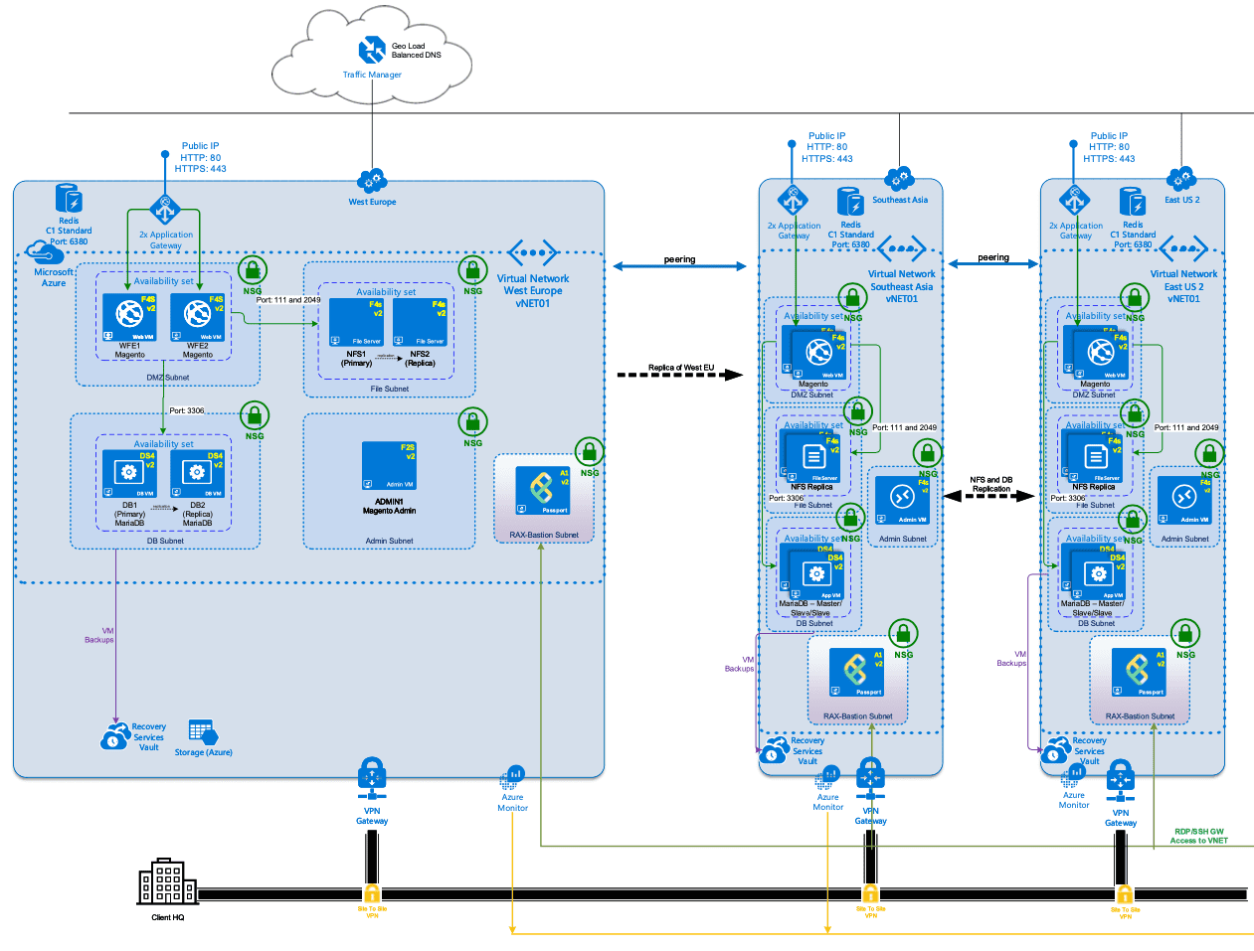Click the "NFS and DB Replication" label
Viewport: 1254px width, 951px height.
991,484
